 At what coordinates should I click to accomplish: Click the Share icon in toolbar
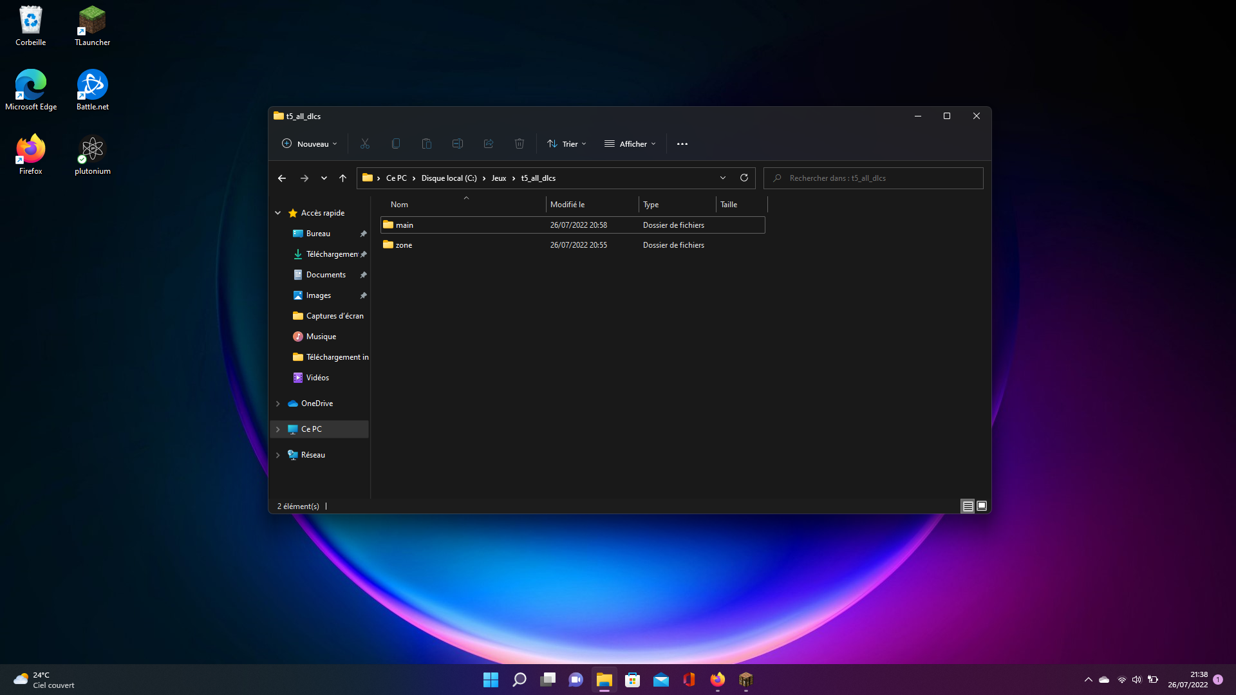[x=489, y=144]
